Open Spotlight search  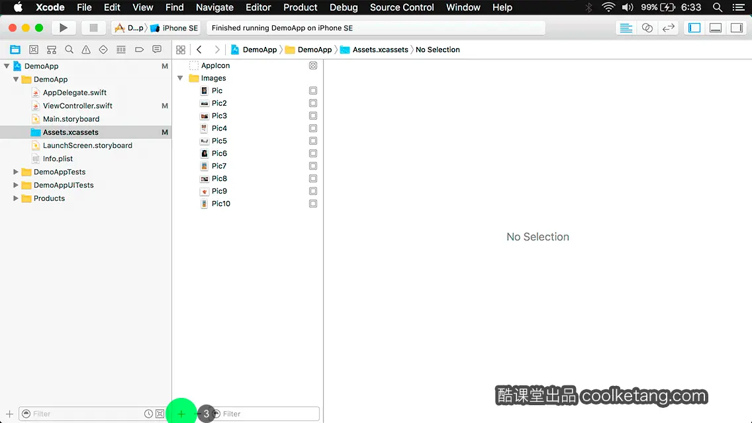[x=718, y=7]
